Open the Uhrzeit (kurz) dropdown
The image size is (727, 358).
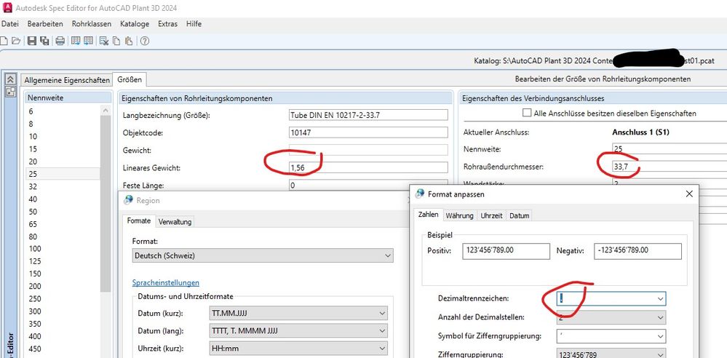(299, 349)
